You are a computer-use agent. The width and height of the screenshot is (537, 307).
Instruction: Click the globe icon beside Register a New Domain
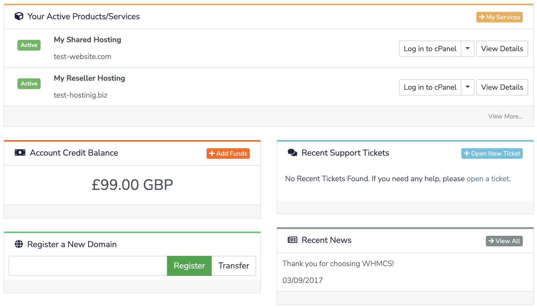(x=19, y=244)
